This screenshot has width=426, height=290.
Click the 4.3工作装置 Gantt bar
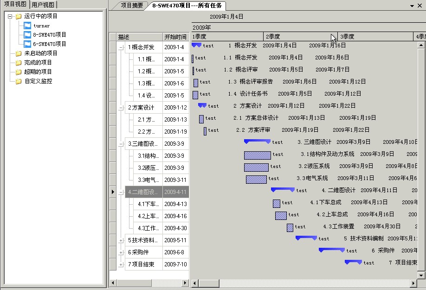(x=290, y=227)
